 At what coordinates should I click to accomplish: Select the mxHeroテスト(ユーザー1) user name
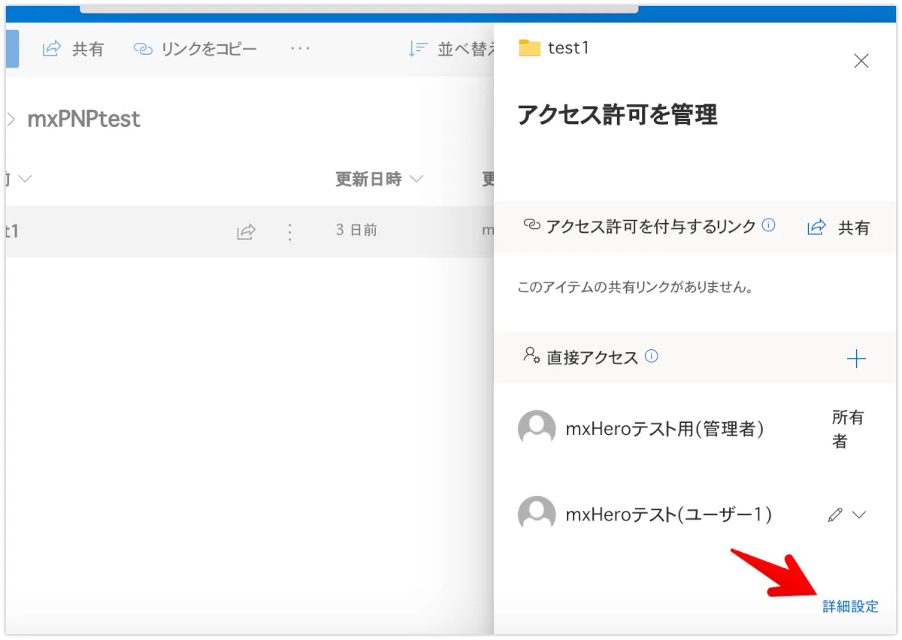pyautogui.click(x=668, y=515)
